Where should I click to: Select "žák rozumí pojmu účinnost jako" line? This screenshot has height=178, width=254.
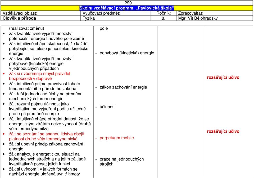pos(39,104)
